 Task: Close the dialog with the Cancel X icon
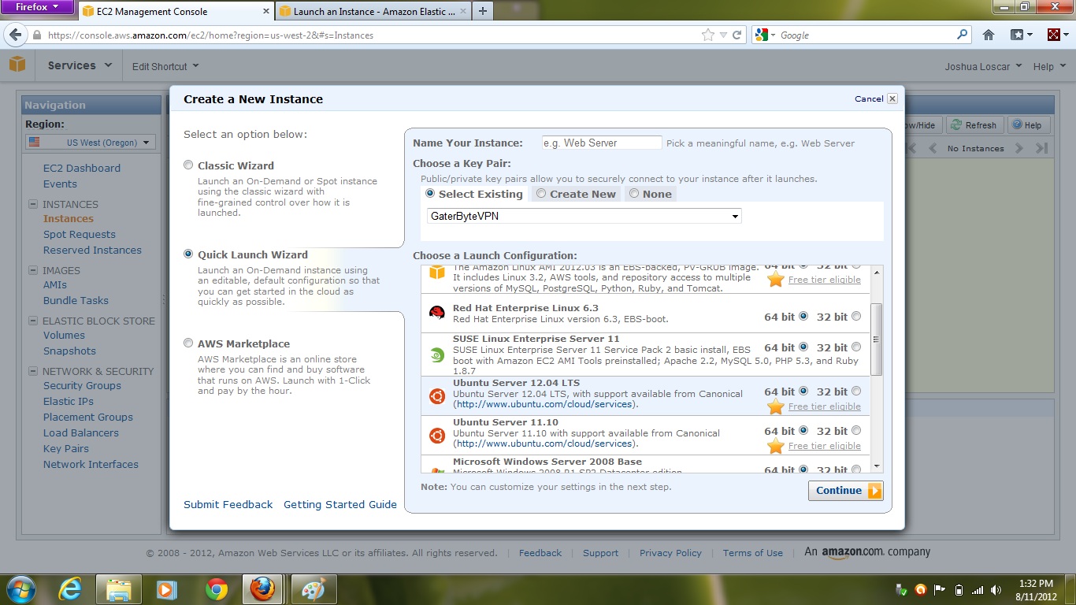[x=892, y=98]
